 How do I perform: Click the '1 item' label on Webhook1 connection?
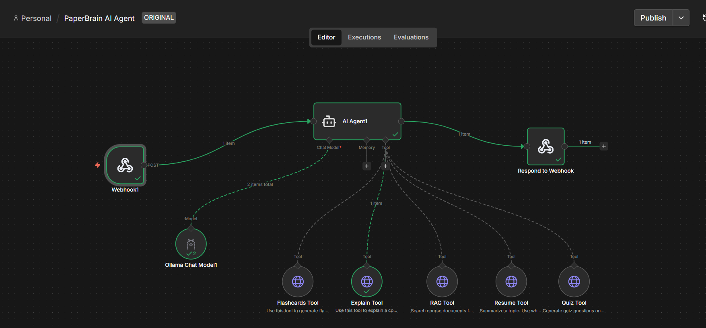(x=228, y=143)
